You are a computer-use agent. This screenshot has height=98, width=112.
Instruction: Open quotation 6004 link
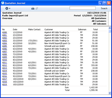point(5,43)
